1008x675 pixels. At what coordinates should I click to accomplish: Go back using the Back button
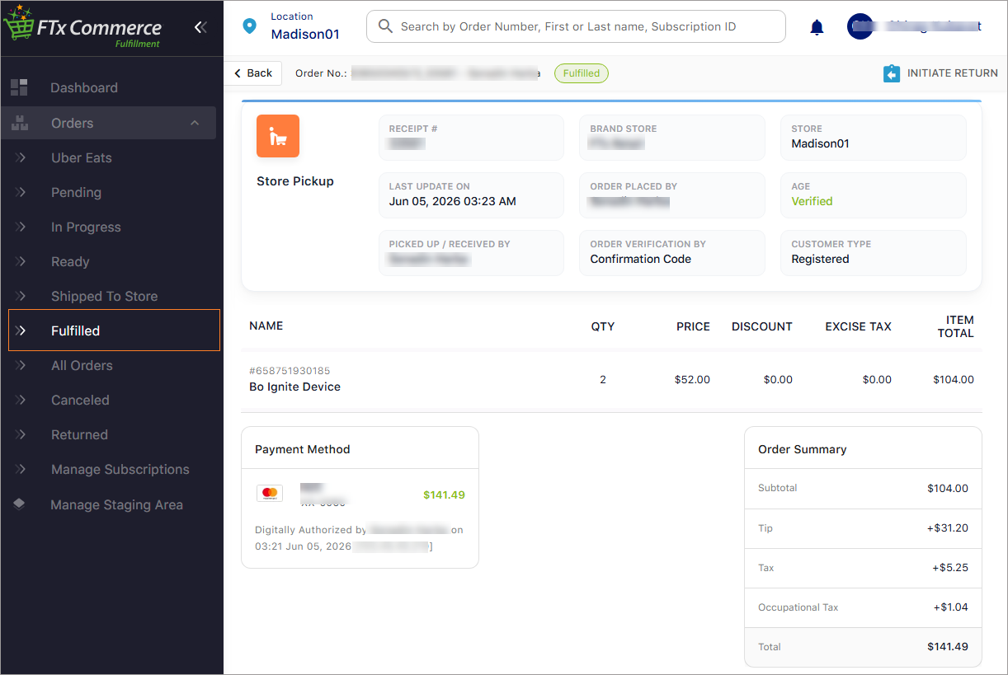pyautogui.click(x=252, y=73)
